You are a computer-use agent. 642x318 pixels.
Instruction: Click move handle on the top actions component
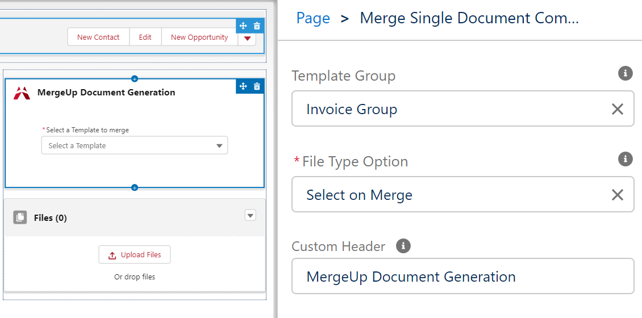(243, 26)
